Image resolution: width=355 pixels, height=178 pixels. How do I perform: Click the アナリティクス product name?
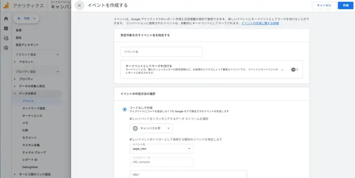[x=28, y=6]
